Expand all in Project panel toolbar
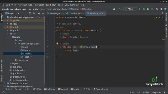This screenshot has width=168, height=94. click(x=30, y=13)
